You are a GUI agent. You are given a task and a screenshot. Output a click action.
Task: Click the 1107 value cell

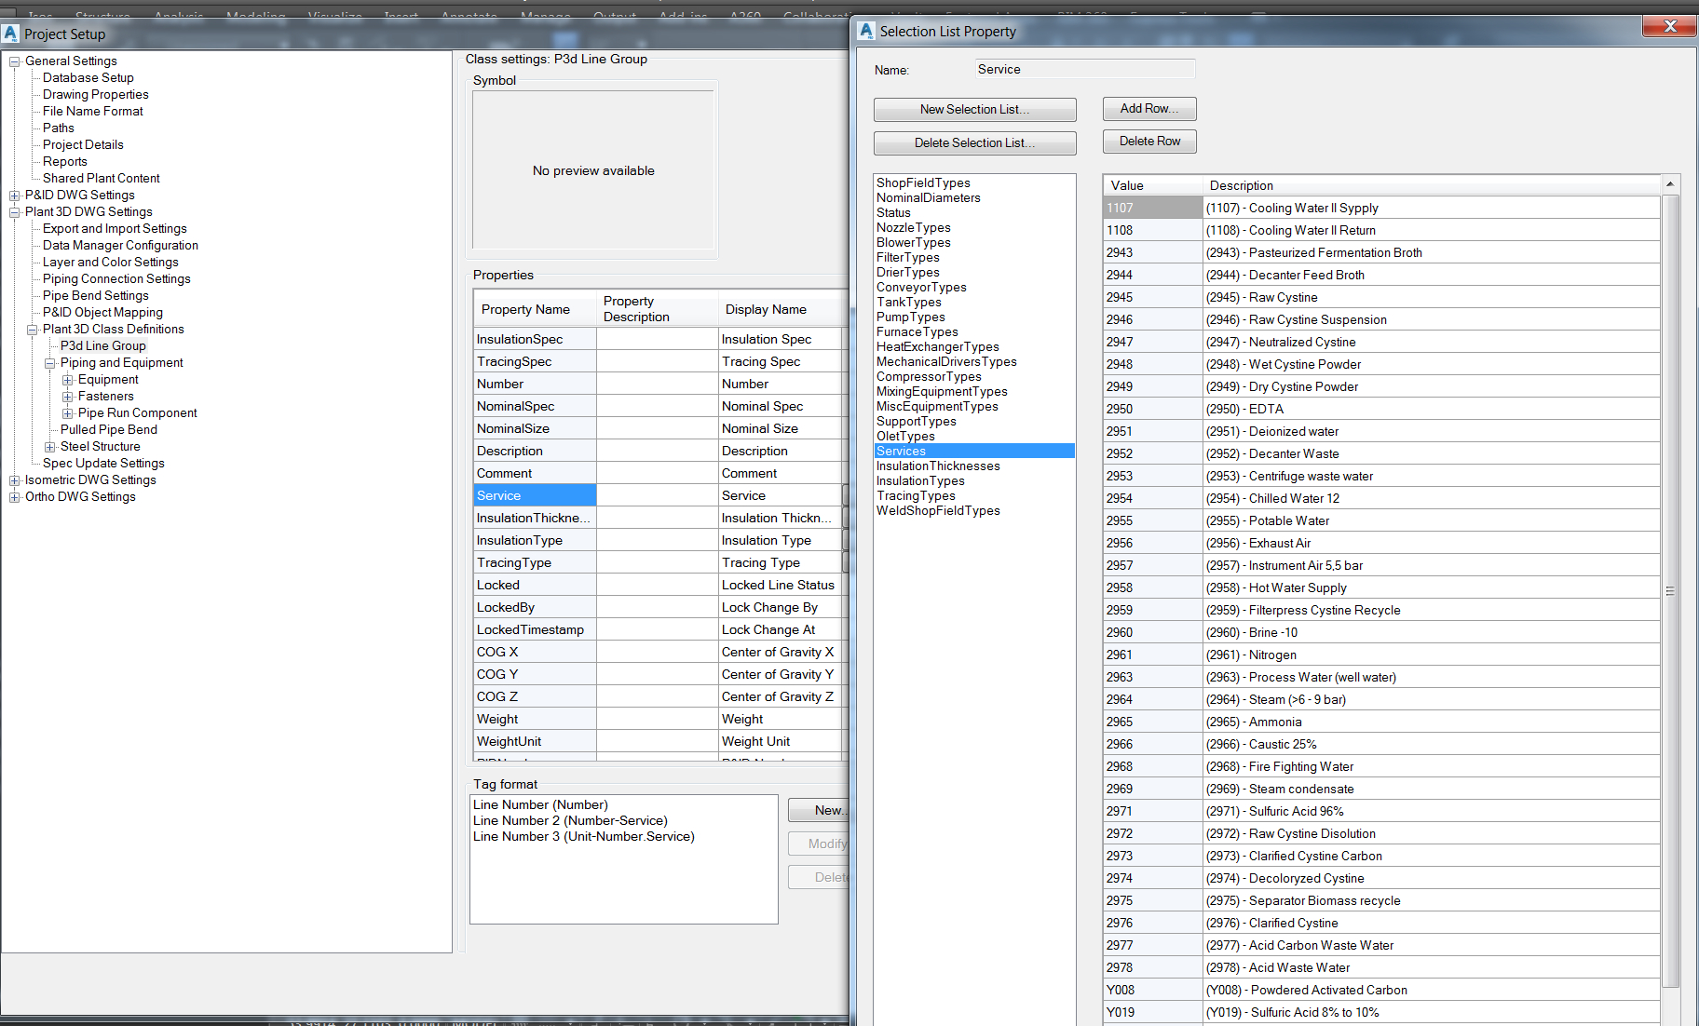(1153, 209)
